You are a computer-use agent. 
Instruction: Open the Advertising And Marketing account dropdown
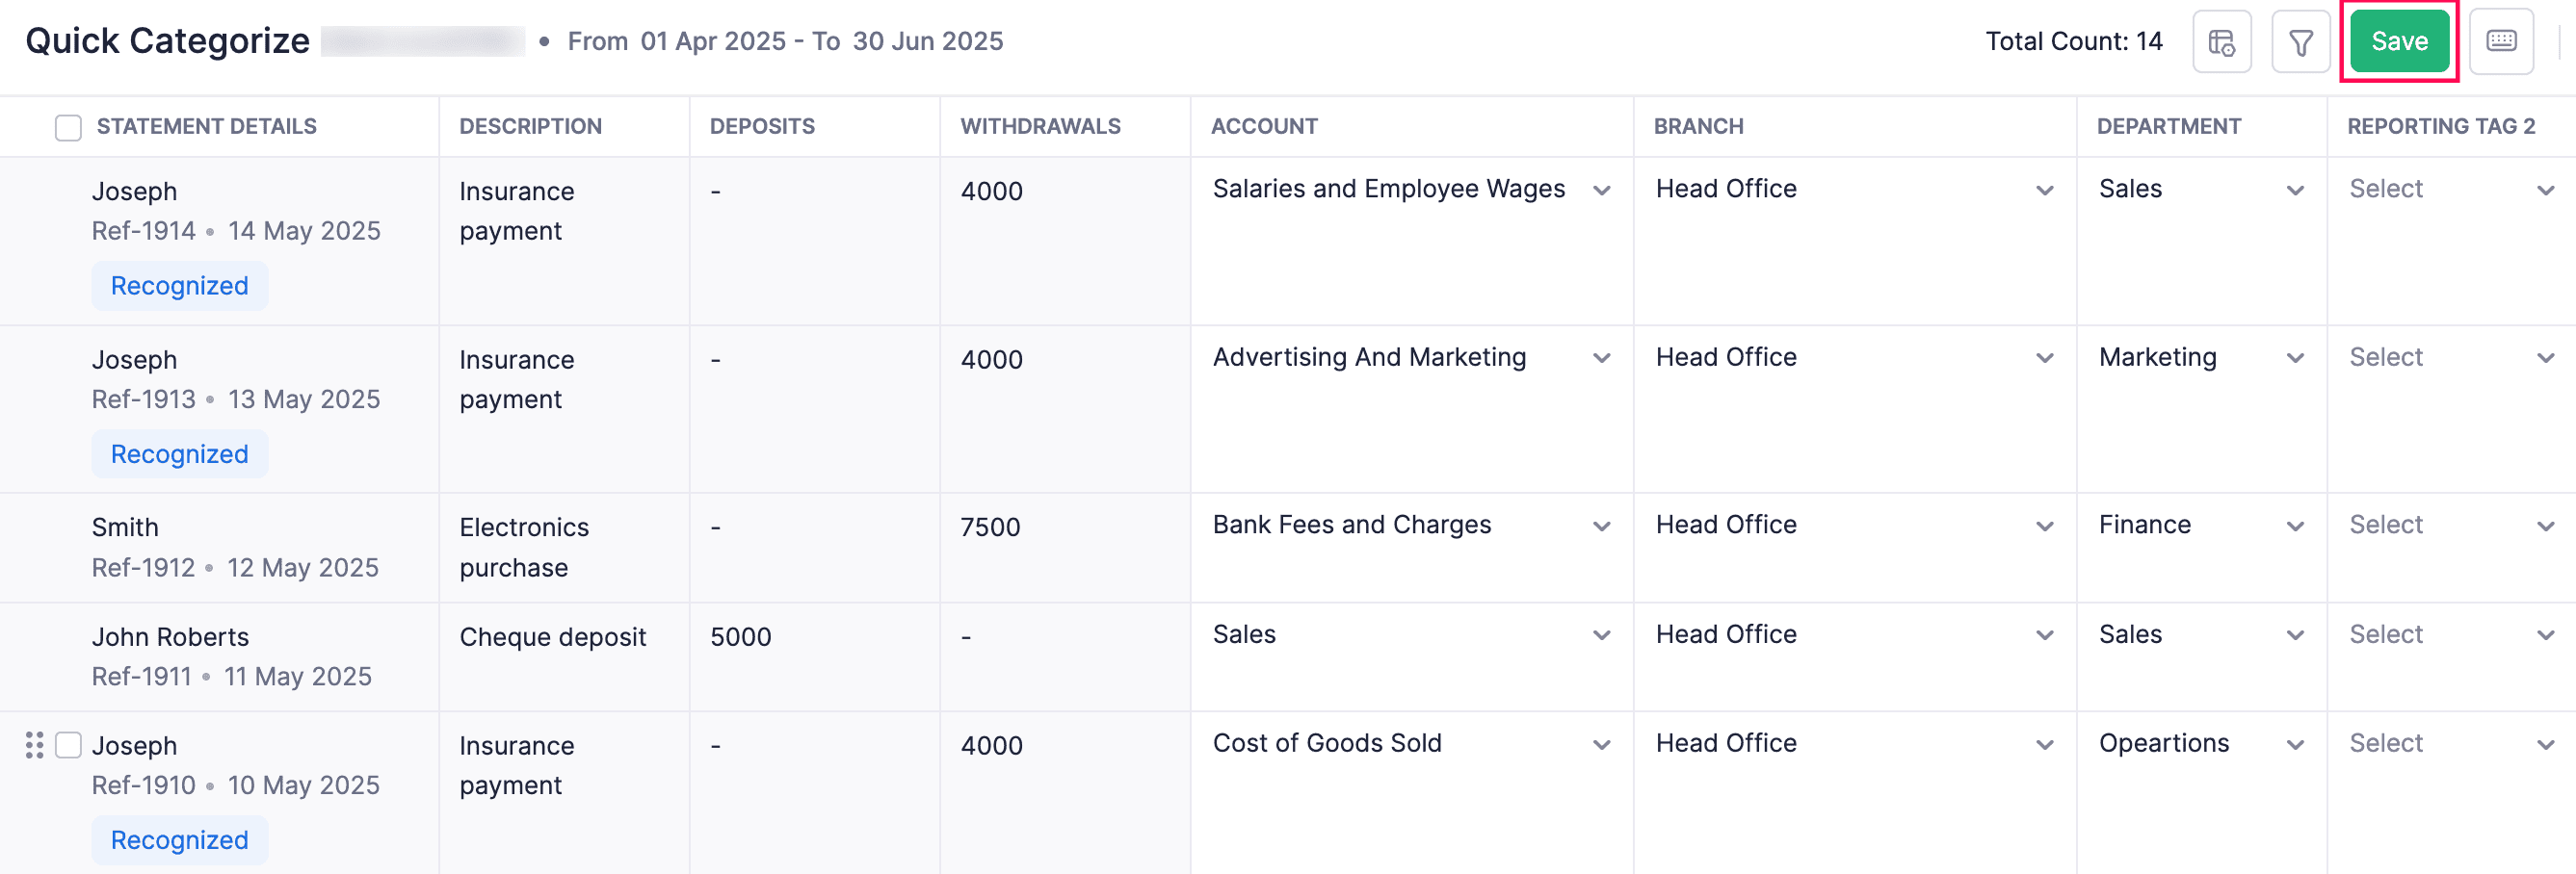pos(1410,358)
